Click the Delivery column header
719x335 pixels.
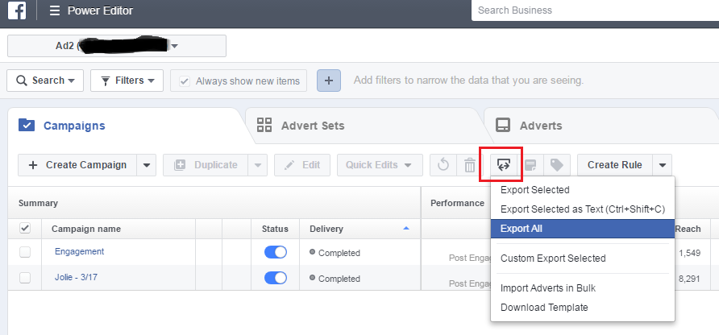click(x=326, y=229)
